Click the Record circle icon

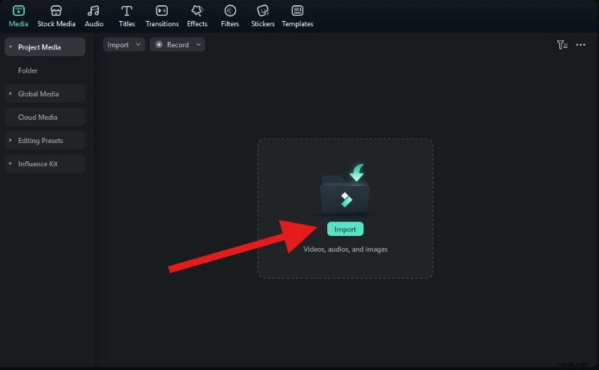159,45
